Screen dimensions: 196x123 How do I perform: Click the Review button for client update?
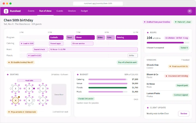click(x=184, y=114)
